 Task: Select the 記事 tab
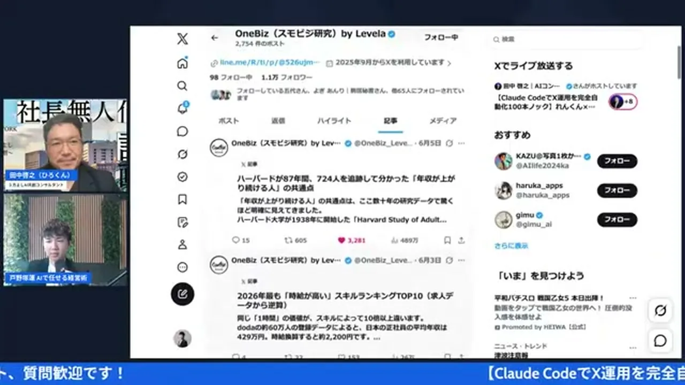click(x=390, y=121)
